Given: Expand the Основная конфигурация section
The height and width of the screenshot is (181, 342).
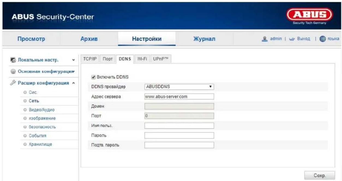Looking at the screenshot, I should (73, 71).
